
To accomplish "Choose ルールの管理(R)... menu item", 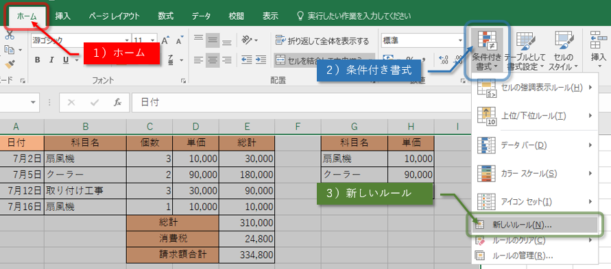I will pyautogui.click(x=535, y=256).
